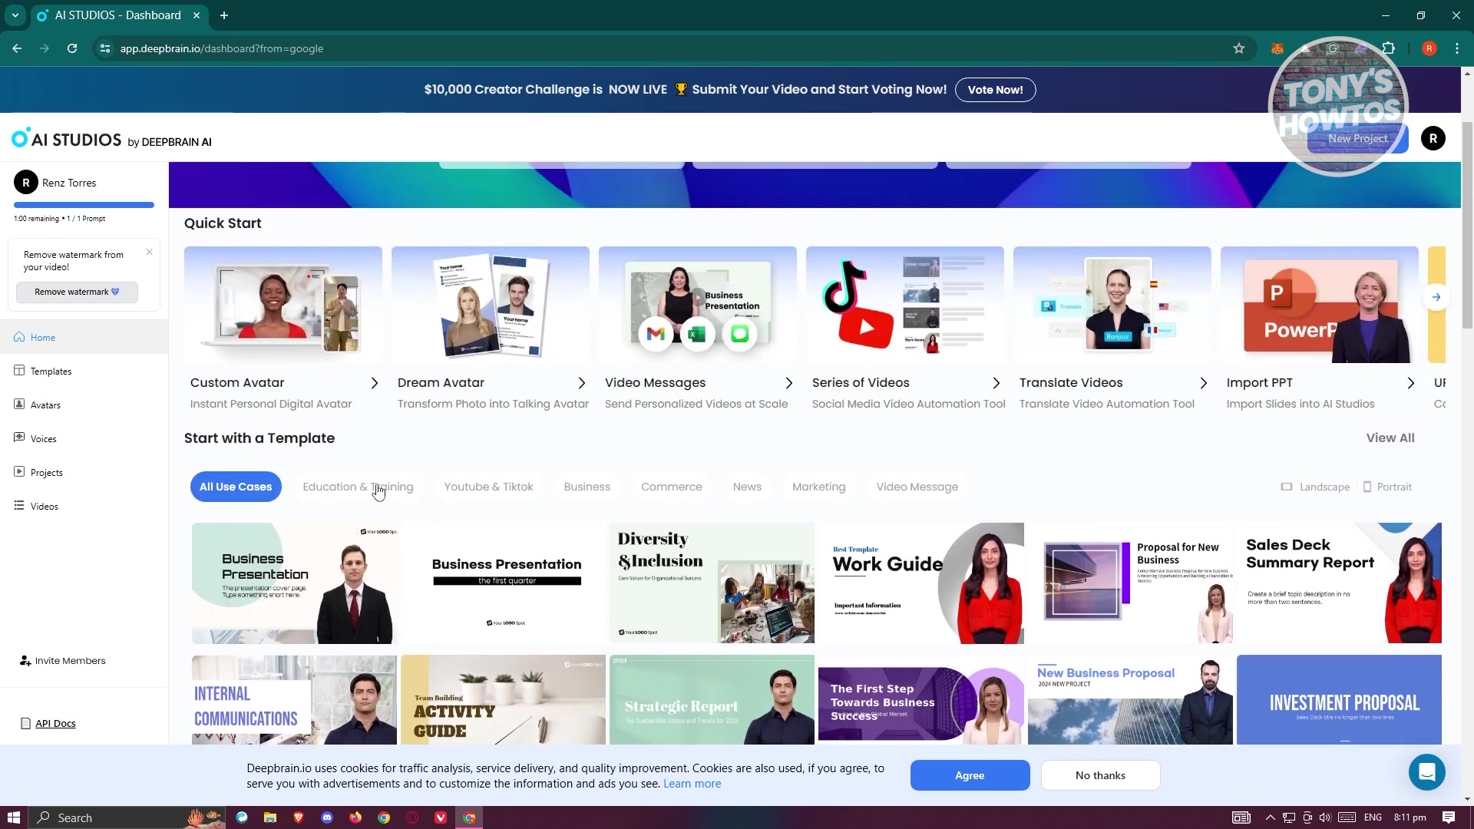Click Invite Members in the sidebar
Image resolution: width=1474 pixels, height=829 pixels.
pyautogui.click(x=63, y=660)
